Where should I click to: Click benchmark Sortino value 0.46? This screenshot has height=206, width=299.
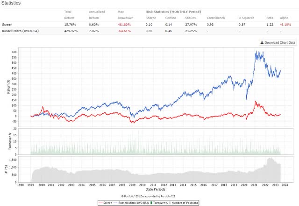click(169, 31)
